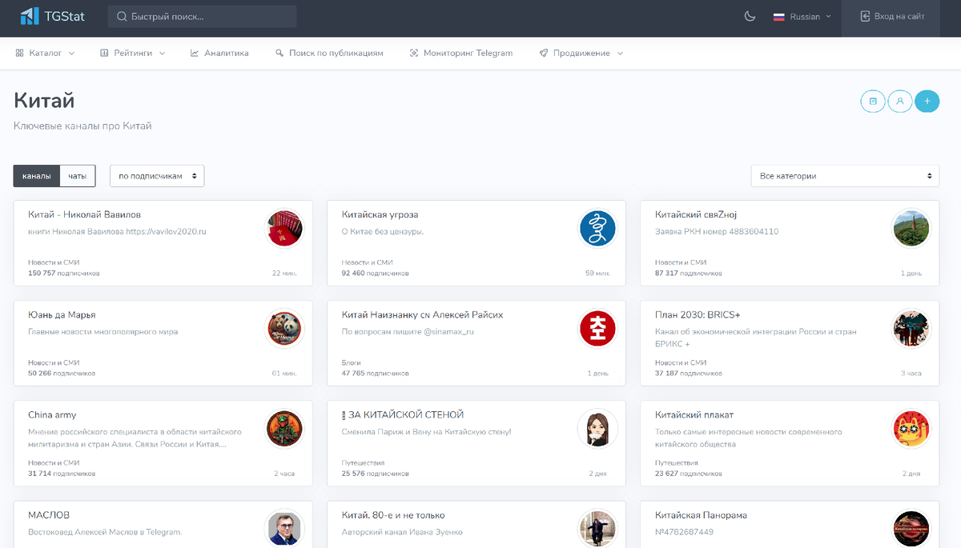Click the Аналитика chart icon
This screenshot has height=548, width=961.
click(195, 53)
